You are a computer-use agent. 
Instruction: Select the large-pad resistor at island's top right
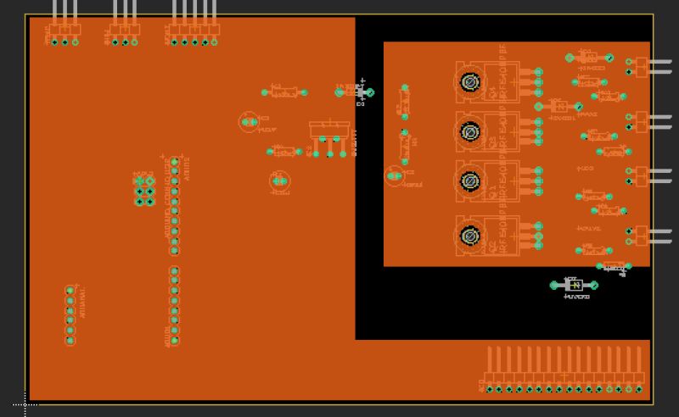[x=589, y=58]
